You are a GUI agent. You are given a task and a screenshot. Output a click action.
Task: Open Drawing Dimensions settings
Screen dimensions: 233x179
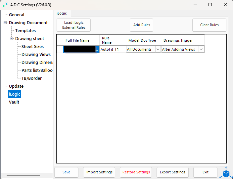pos(37,63)
